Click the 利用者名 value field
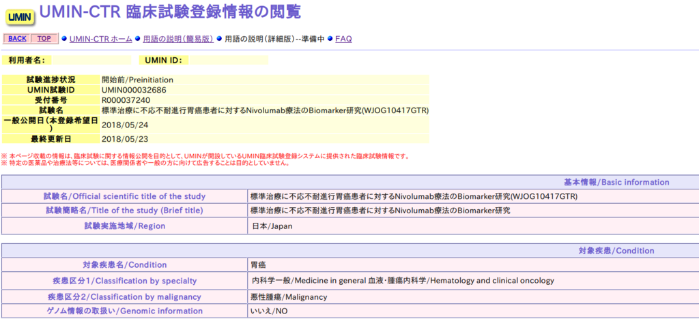Image resolution: width=699 pixels, height=323 pixels. click(92, 60)
